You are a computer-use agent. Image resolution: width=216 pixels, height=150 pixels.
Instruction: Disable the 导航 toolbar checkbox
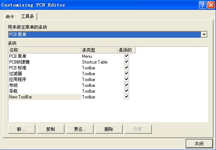click(126, 91)
